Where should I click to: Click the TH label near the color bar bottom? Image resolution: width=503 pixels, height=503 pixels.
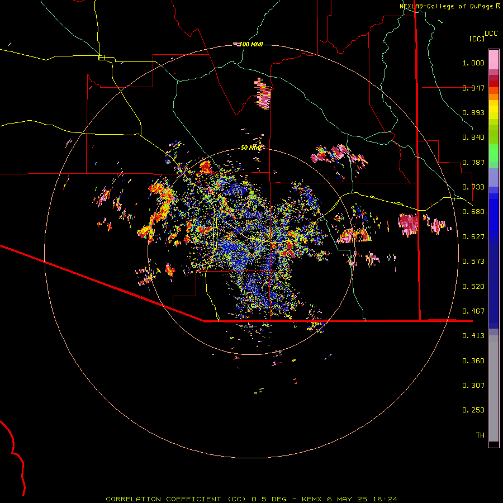point(480,435)
